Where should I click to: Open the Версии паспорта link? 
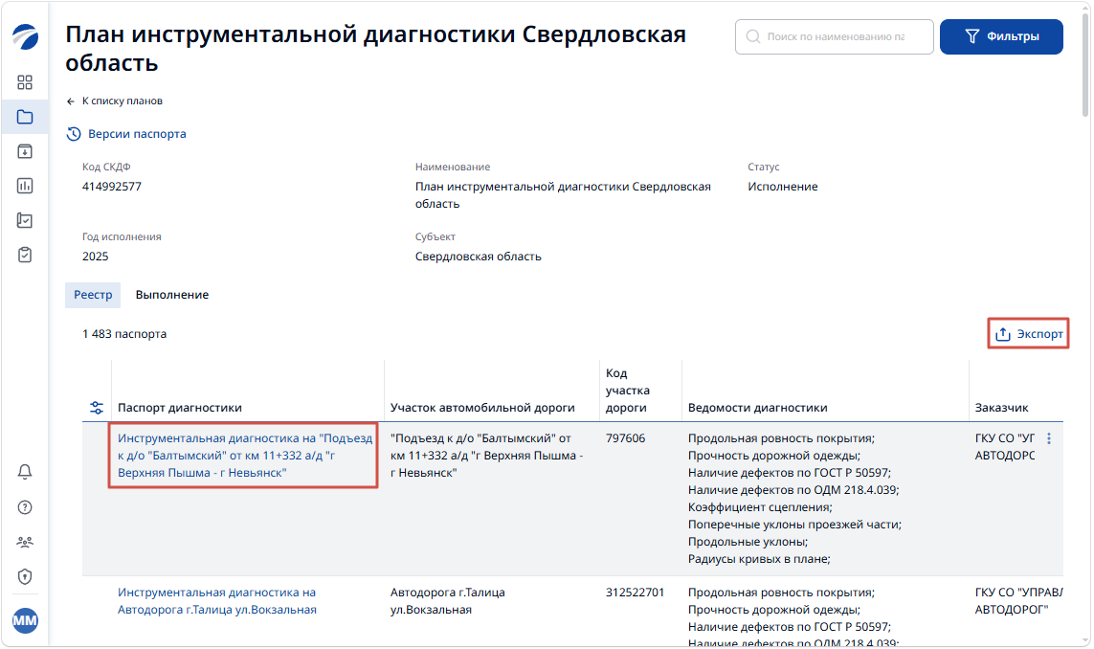[126, 134]
